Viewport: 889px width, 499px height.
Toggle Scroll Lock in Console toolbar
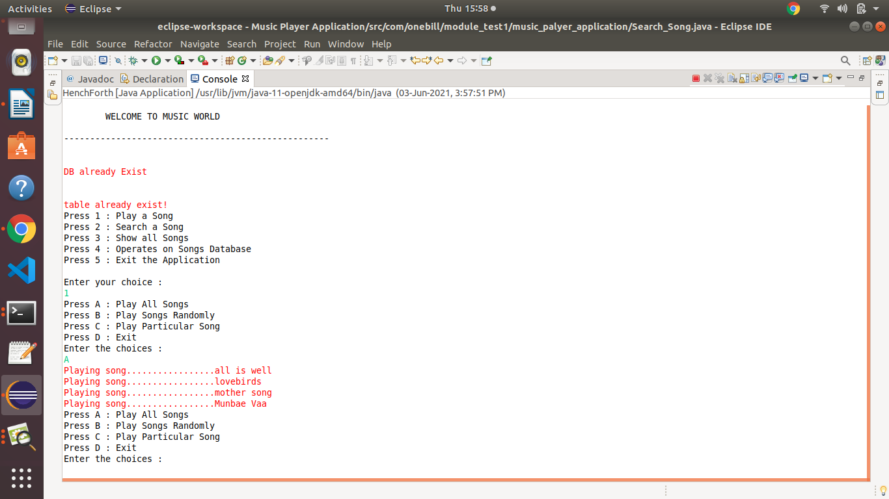pos(744,79)
